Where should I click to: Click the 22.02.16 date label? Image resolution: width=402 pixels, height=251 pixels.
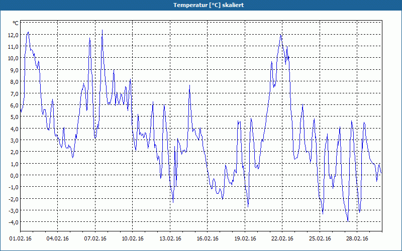click(x=282, y=239)
